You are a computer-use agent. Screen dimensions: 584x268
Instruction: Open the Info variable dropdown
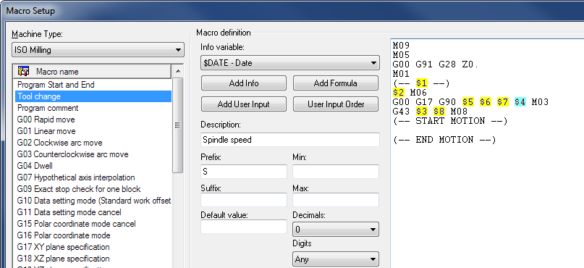tap(289, 63)
